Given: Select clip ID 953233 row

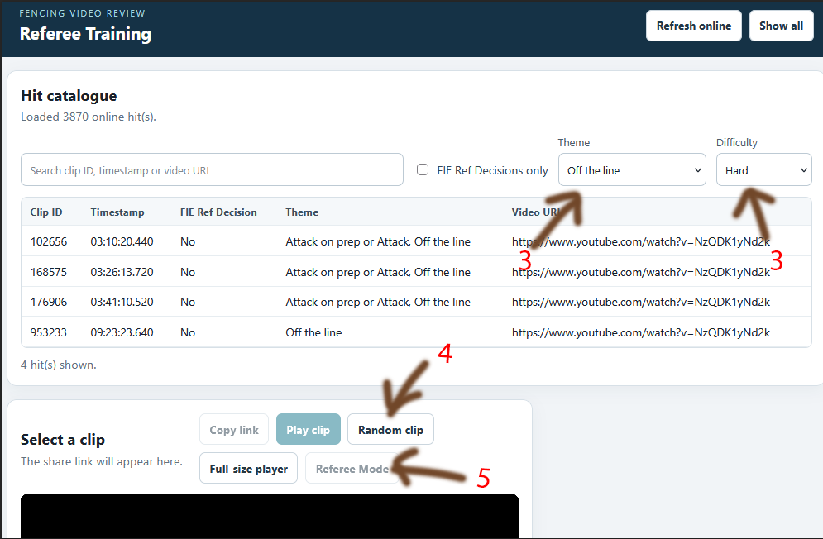Looking at the screenshot, I should [416, 332].
